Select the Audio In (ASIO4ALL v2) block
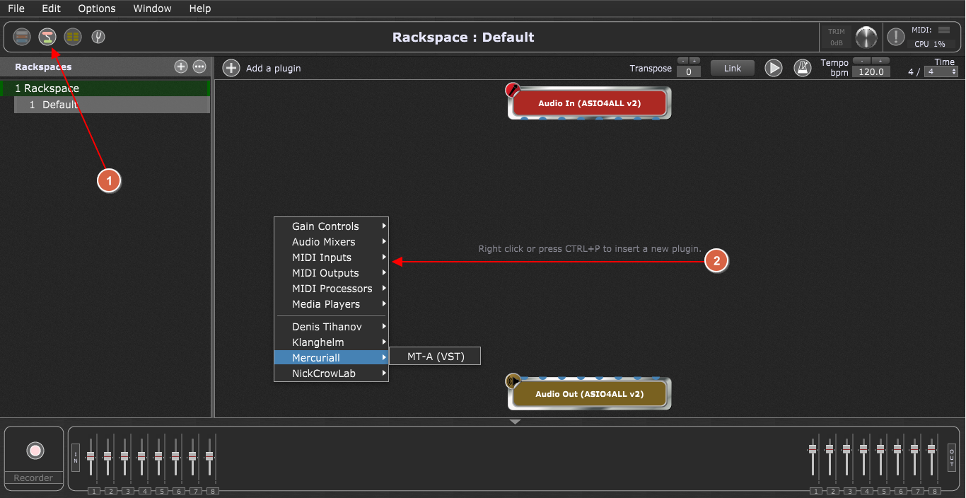Viewport: 966px width, 498px height. 589,103
